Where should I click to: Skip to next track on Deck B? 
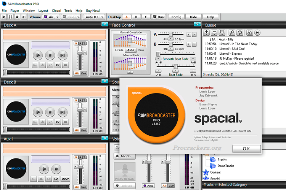coord(62,112)
